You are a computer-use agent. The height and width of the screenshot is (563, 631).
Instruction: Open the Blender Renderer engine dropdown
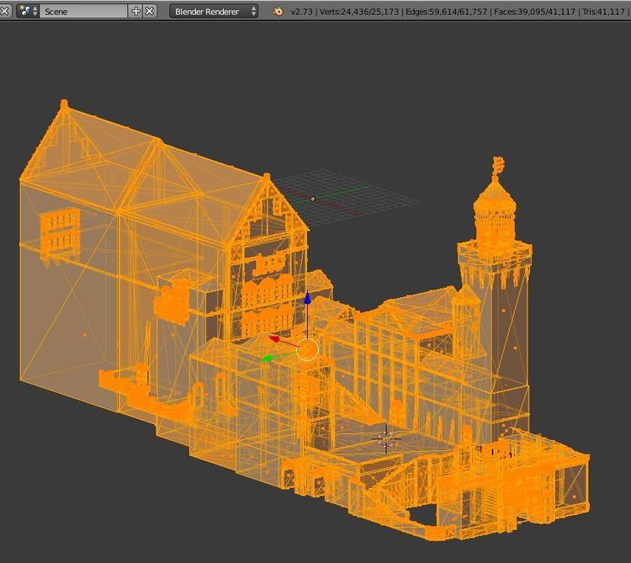(x=214, y=11)
